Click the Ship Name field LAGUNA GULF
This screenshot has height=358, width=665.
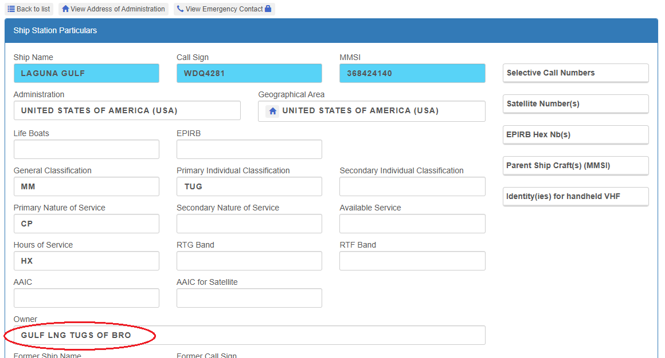pyautogui.click(x=87, y=73)
